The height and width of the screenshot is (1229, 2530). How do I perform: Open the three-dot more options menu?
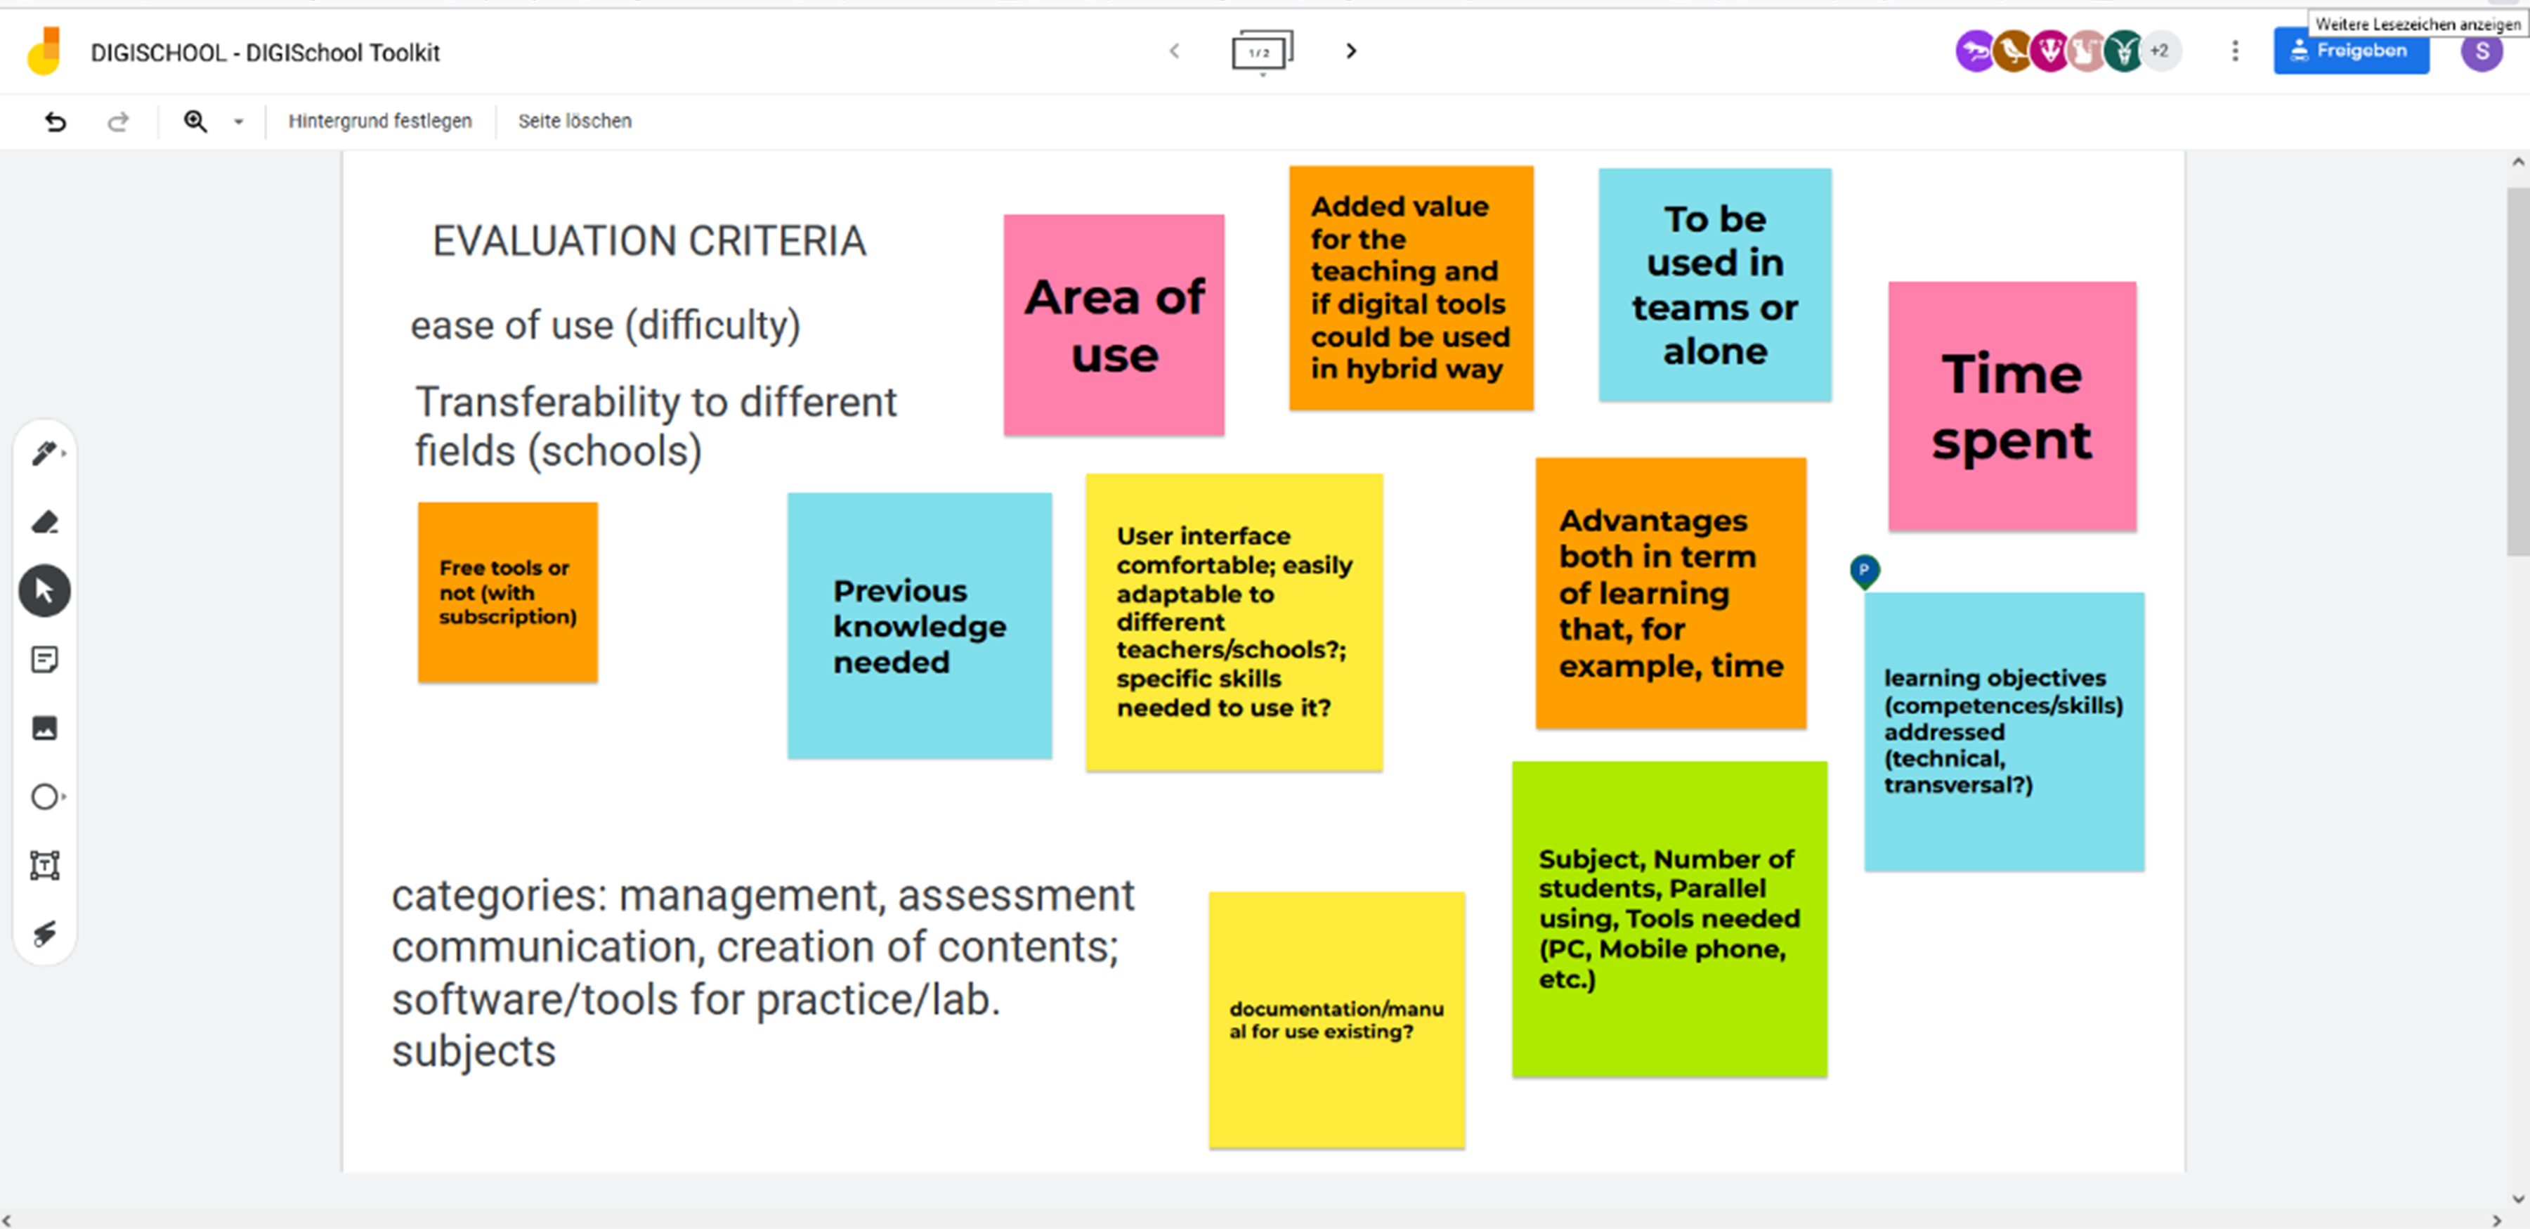[x=2236, y=51]
